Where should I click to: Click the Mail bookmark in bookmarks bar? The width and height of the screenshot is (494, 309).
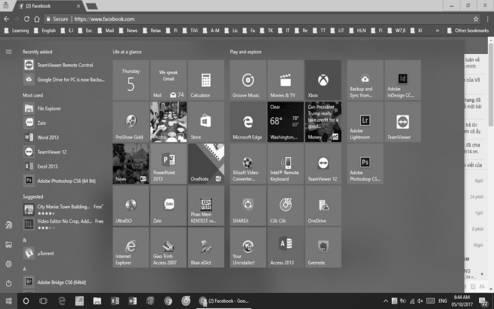(109, 30)
